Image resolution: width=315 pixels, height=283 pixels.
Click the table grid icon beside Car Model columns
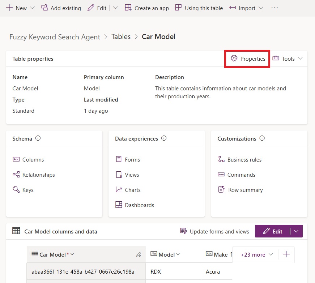click(x=16, y=231)
